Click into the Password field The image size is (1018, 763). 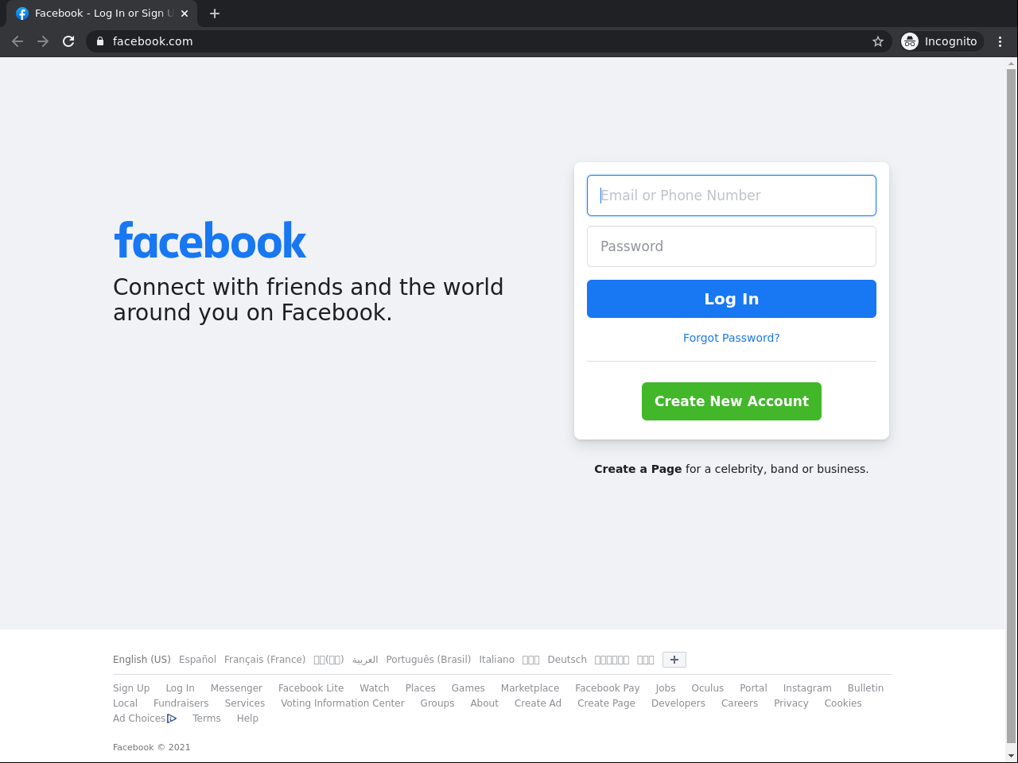click(732, 246)
